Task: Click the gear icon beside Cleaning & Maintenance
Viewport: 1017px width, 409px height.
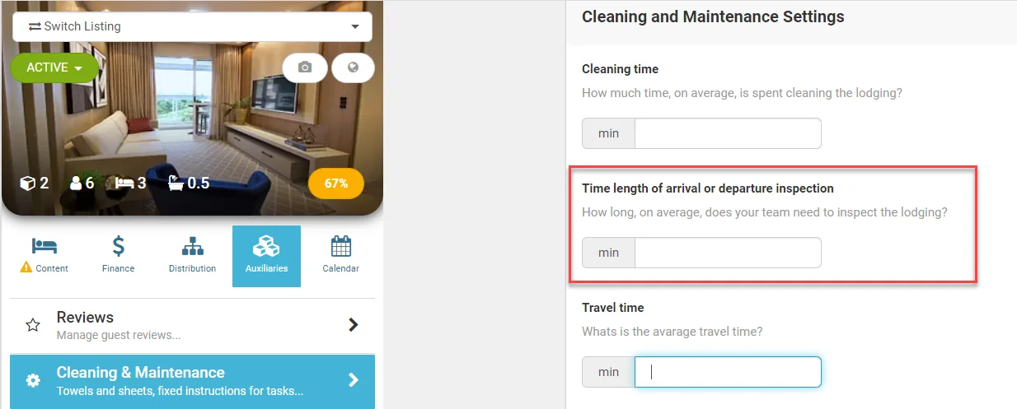Action: (33, 380)
